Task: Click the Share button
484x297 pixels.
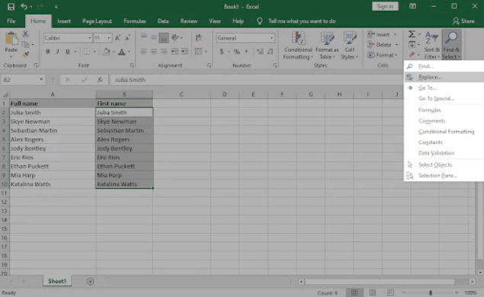Action: point(463,21)
